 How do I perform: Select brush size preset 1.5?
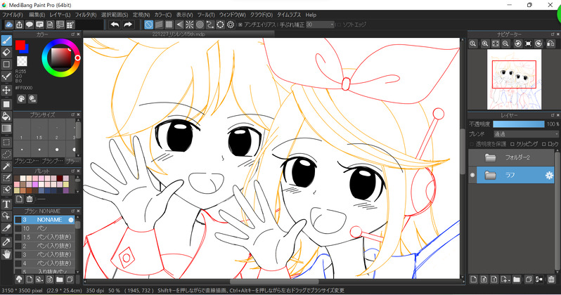coord(39,130)
